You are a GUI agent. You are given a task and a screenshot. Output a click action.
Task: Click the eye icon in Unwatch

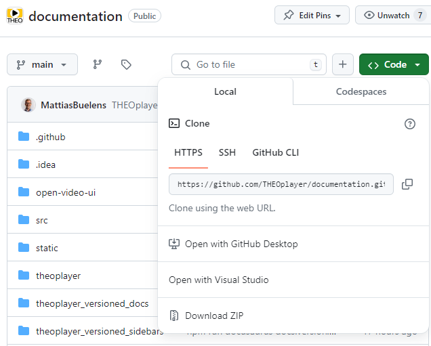point(369,15)
